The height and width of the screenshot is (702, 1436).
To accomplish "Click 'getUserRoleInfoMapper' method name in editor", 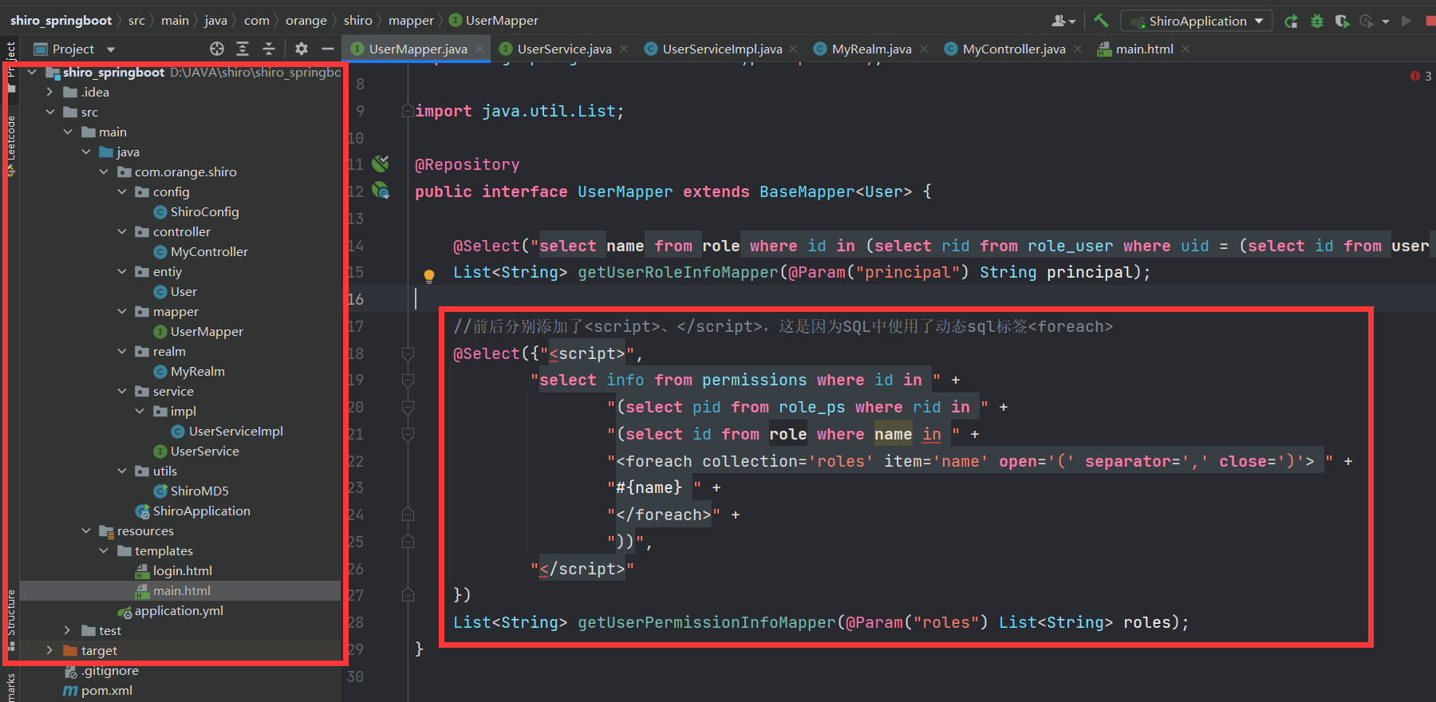I will tap(677, 273).
